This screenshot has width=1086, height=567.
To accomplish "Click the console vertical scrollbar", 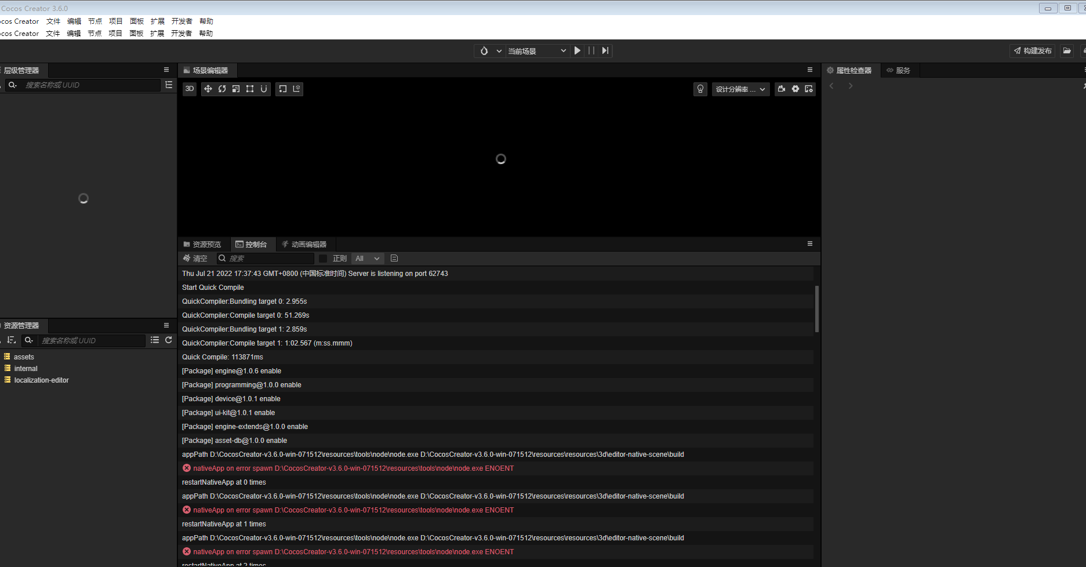I will (x=817, y=309).
